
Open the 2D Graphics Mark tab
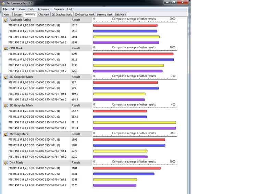(x=62, y=14)
